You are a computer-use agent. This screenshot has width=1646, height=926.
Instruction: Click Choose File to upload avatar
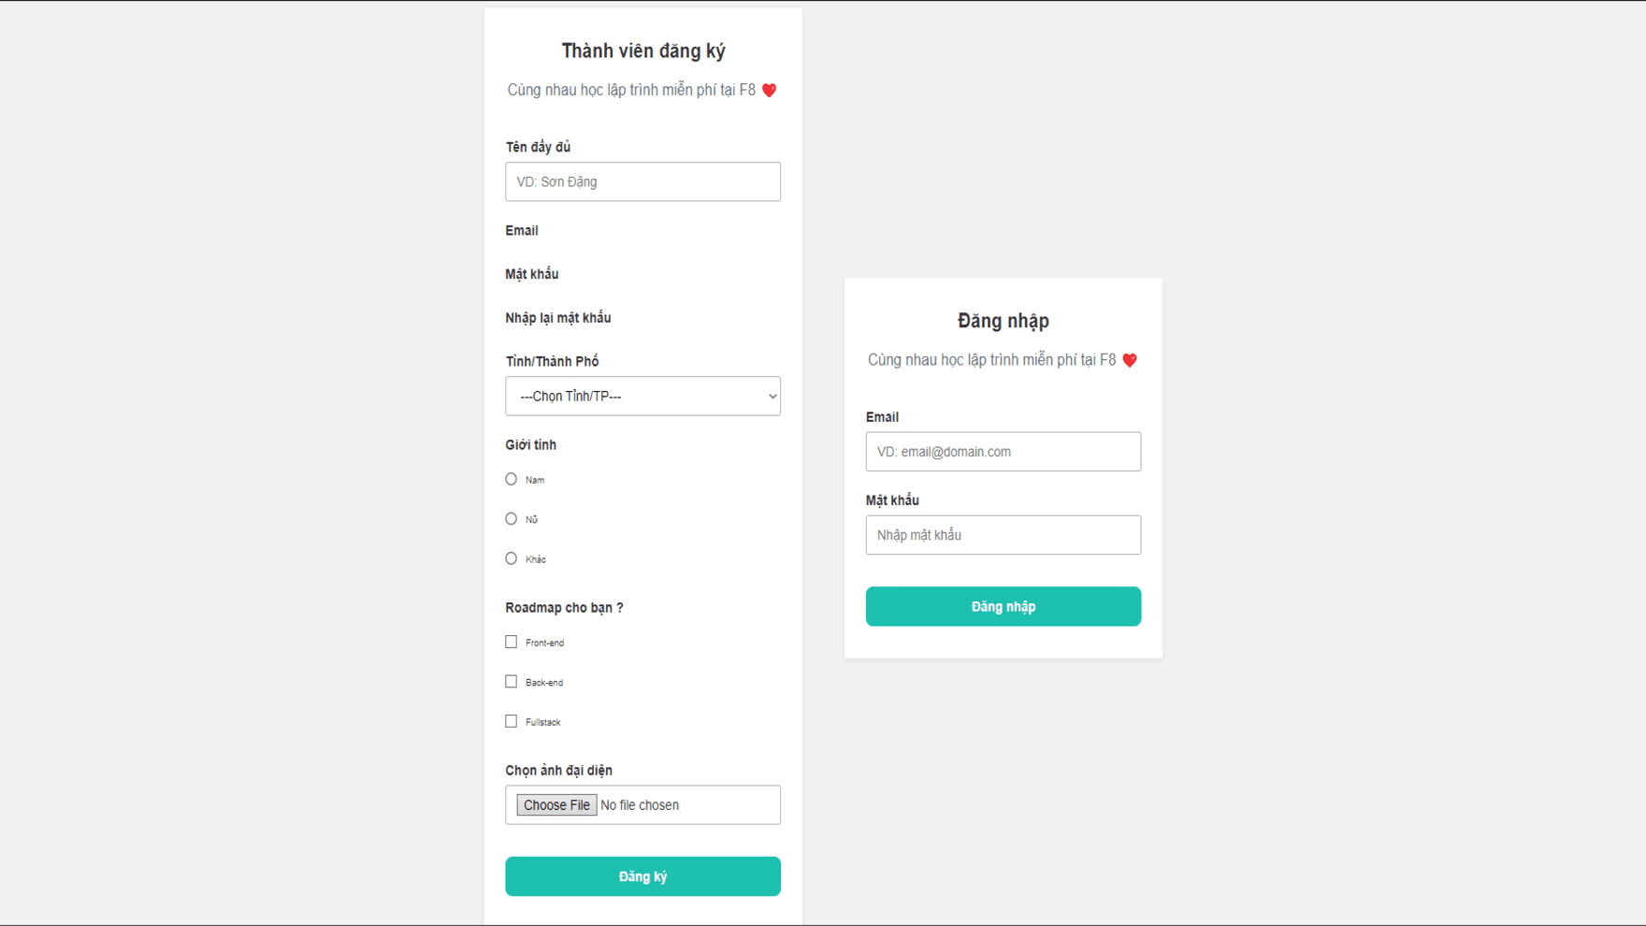(x=556, y=804)
